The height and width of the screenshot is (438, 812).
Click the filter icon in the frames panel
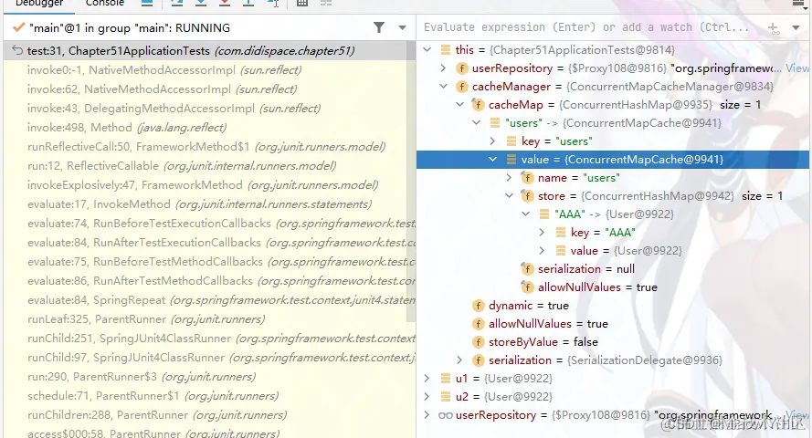coord(379,27)
